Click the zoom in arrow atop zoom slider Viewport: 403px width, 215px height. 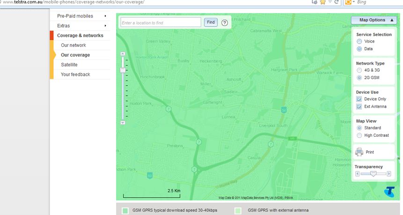(x=123, y=54)
